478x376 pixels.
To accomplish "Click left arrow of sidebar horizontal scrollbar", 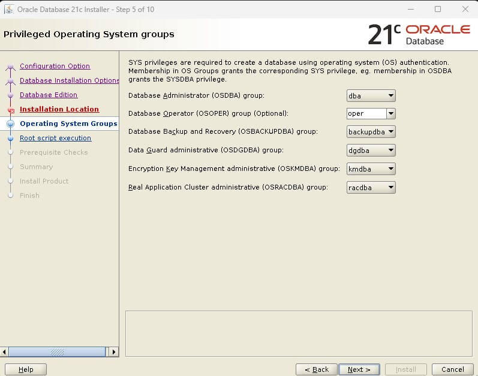I will pyautogui.click(x=4, y=352).
